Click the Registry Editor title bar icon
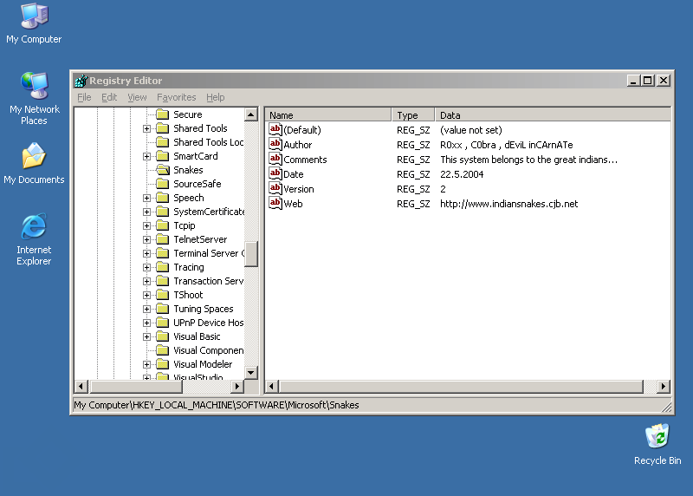This screenshot has width=693, height=496. point(81,81)
